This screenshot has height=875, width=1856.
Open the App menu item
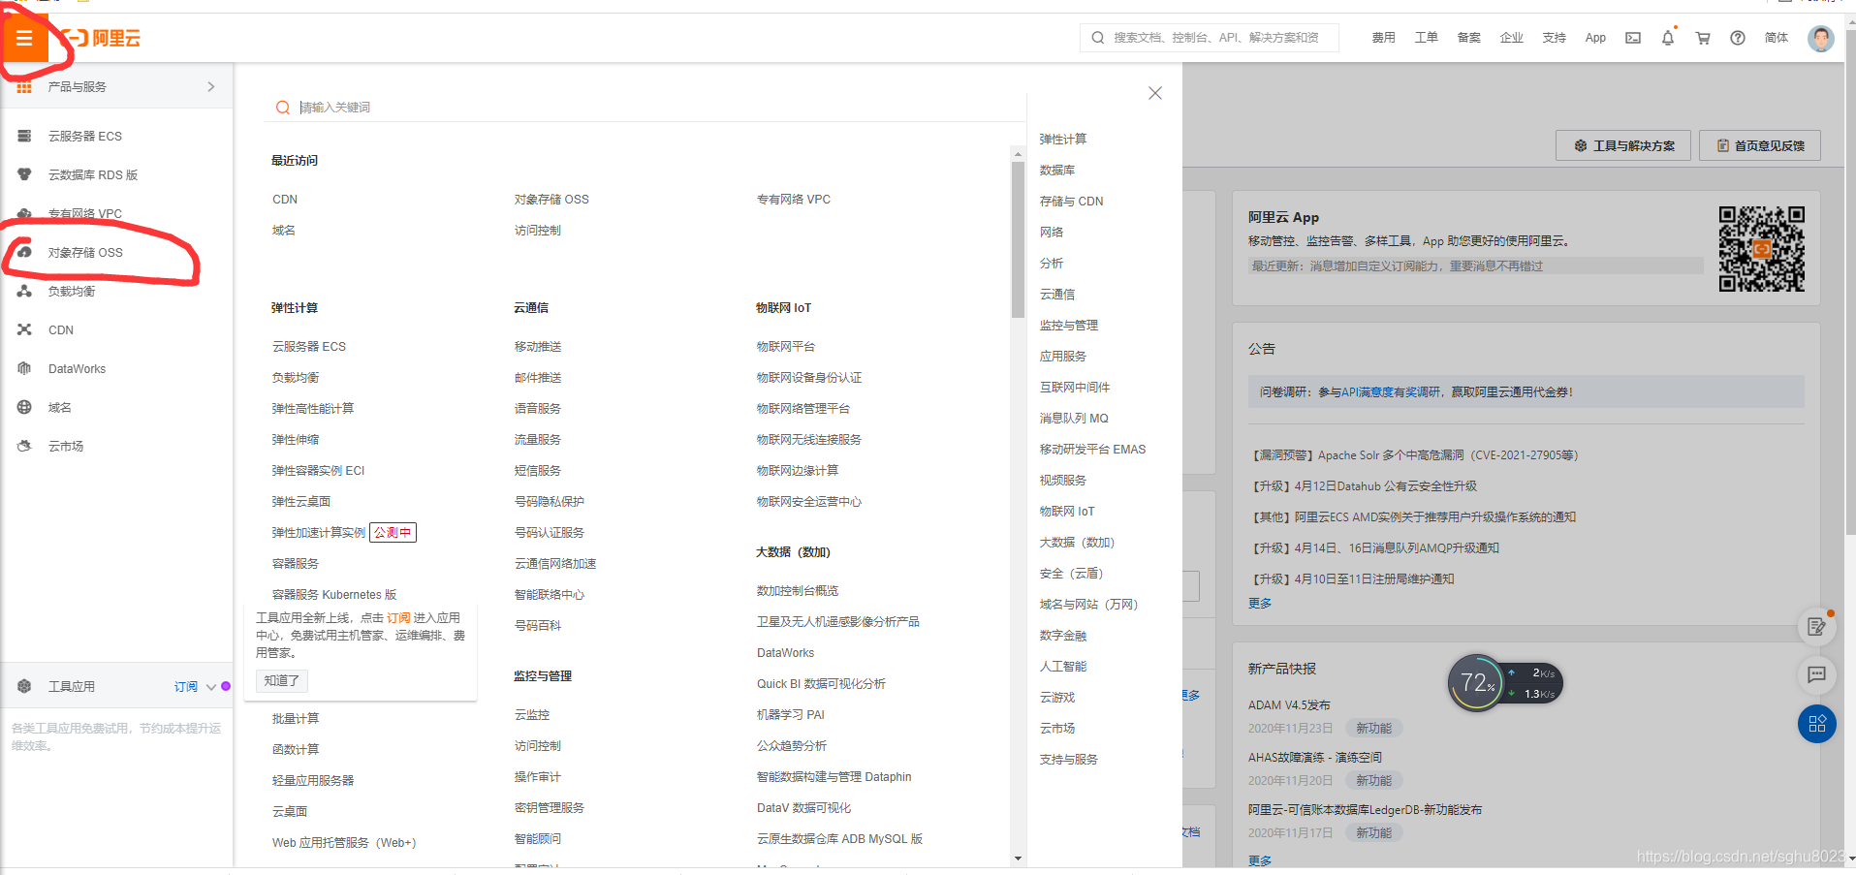[x=1595, y=38]
